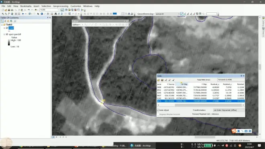The image size is (265, 149).
Task: Open the Geoprocessing menu
Action: pyautogui.click(x=61, y=6)
